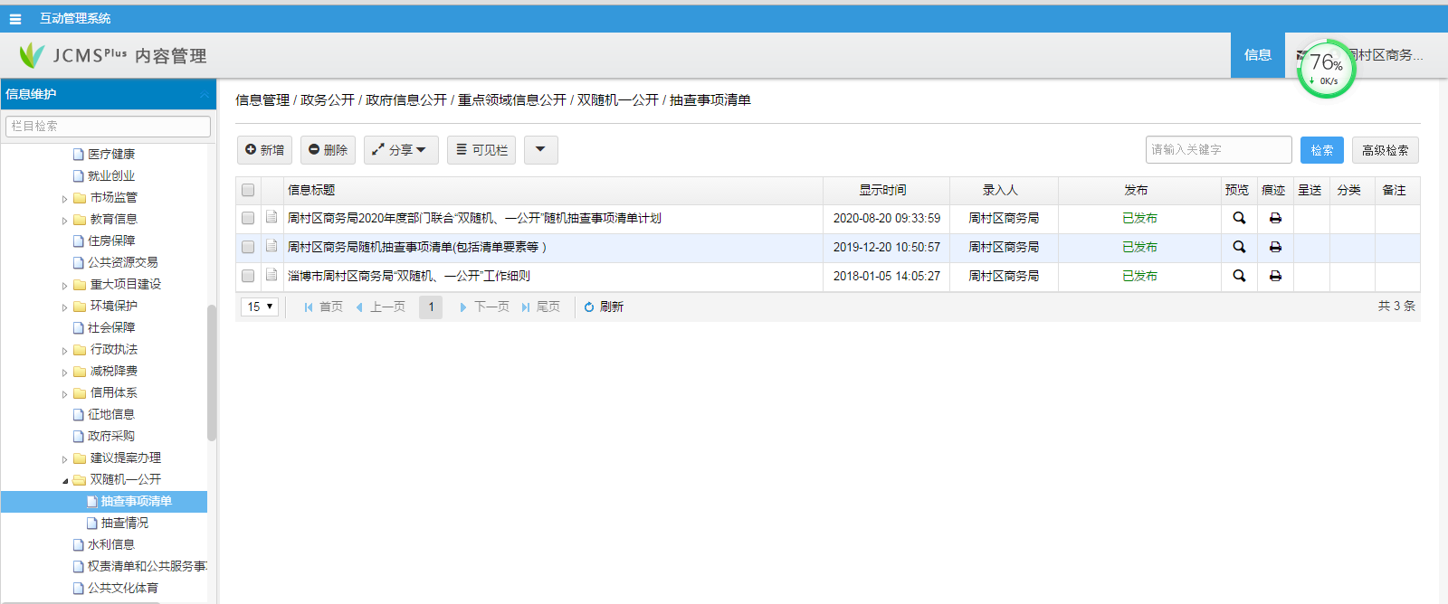Open the 分享 dropdown
The image size is (1448, 604).
[401, 150]
